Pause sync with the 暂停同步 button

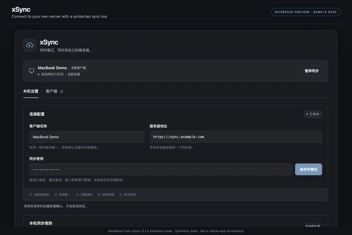(x=312, y=71)
